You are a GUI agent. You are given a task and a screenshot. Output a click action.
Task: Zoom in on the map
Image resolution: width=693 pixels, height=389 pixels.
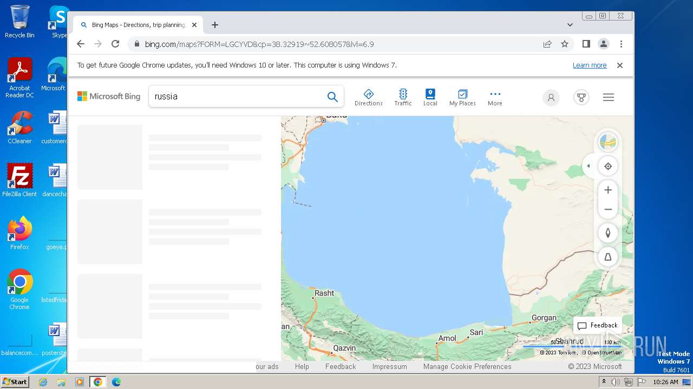pos(608,190)
